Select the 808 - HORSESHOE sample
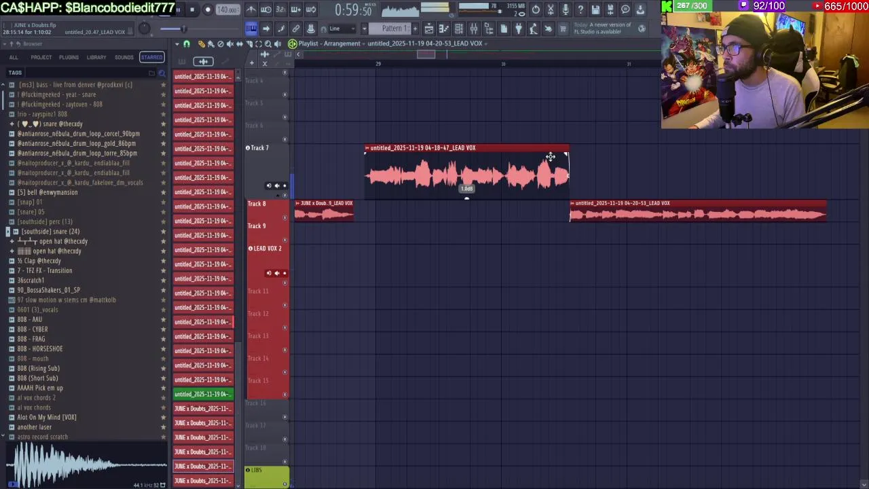 point(40,348)
